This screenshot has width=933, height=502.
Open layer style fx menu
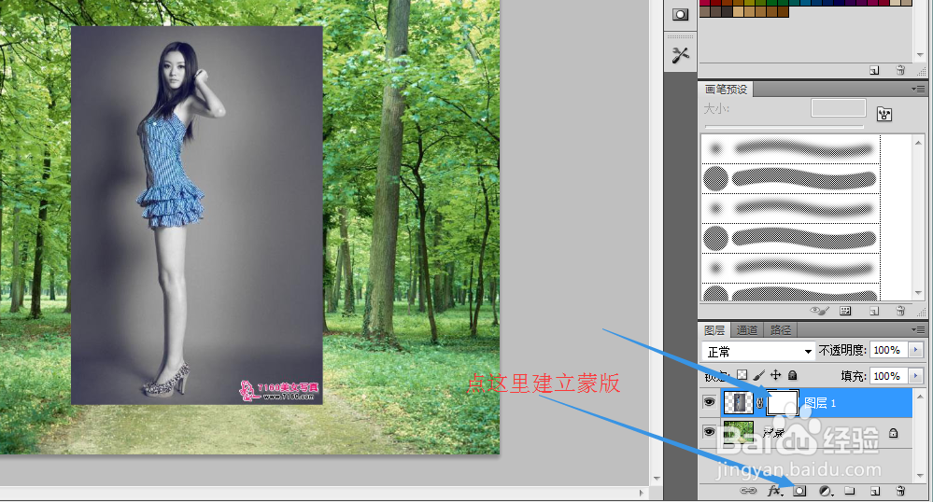click(x=774, y=491)
